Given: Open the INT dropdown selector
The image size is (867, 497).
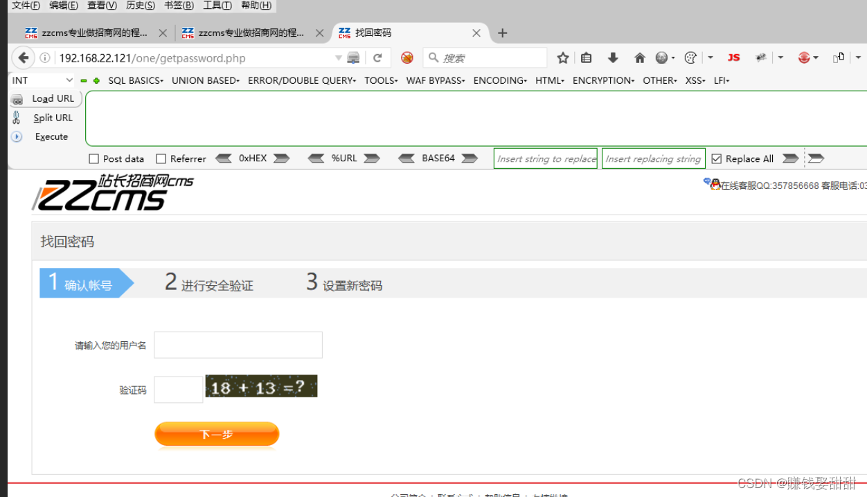Looking at the screenshot, I should click(42, 80).
